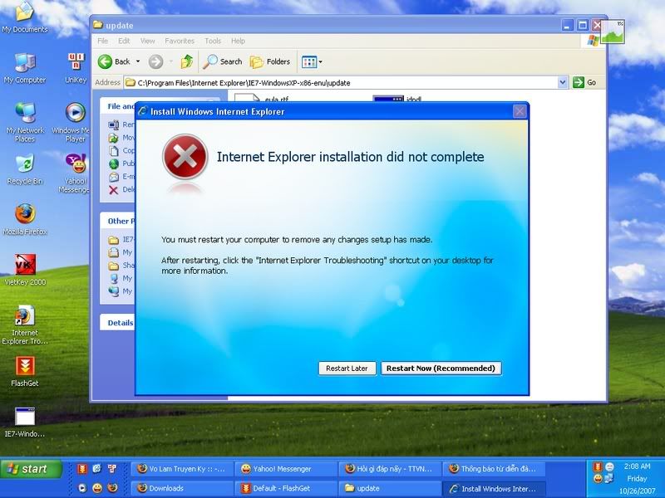Expand the address bar dropdown
Image resolution: width=665 pixels, height=498 pixels.
563,82
